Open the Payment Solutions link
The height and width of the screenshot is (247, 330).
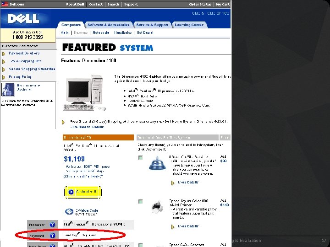click(24, 54)
